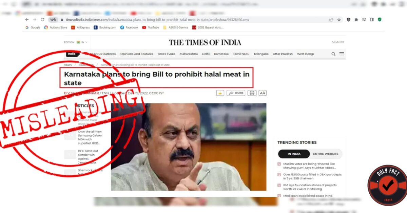This screenshot has height=213, width=407.
Task: Open the hamburger menu next to search
Action: point(342,54)
